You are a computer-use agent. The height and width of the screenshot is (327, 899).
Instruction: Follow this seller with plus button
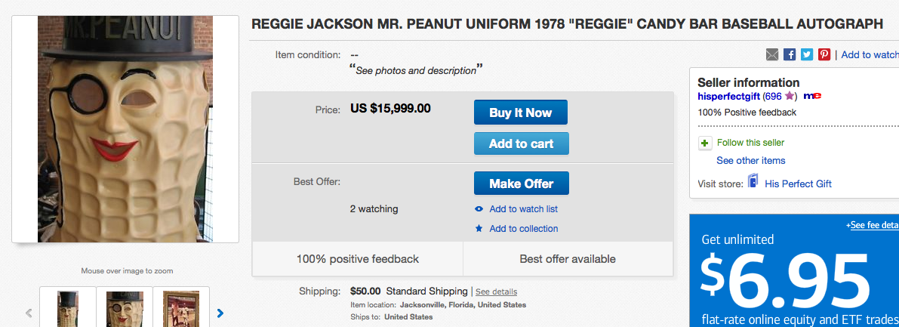tap(705, 143)
